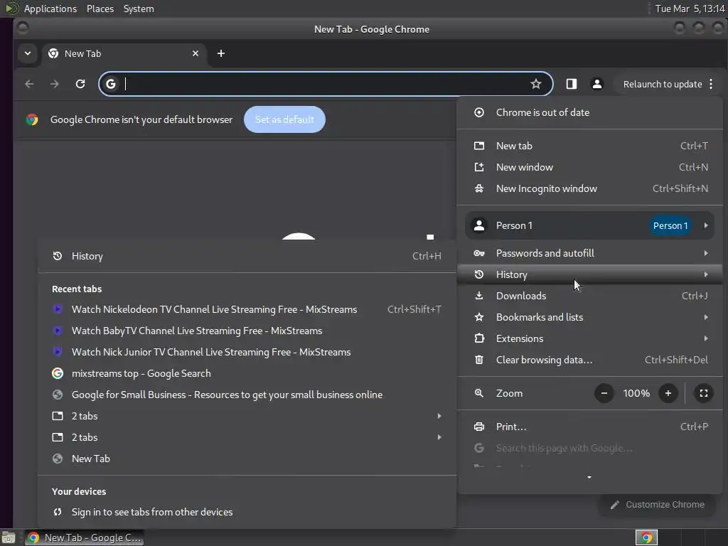Image resolution: width=728 pixels, height=546 pixels.
Task: Click the browser forward arrow
Action: coord(54,84)
